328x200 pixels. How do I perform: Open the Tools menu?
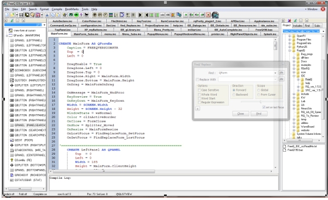coord(85,9)
